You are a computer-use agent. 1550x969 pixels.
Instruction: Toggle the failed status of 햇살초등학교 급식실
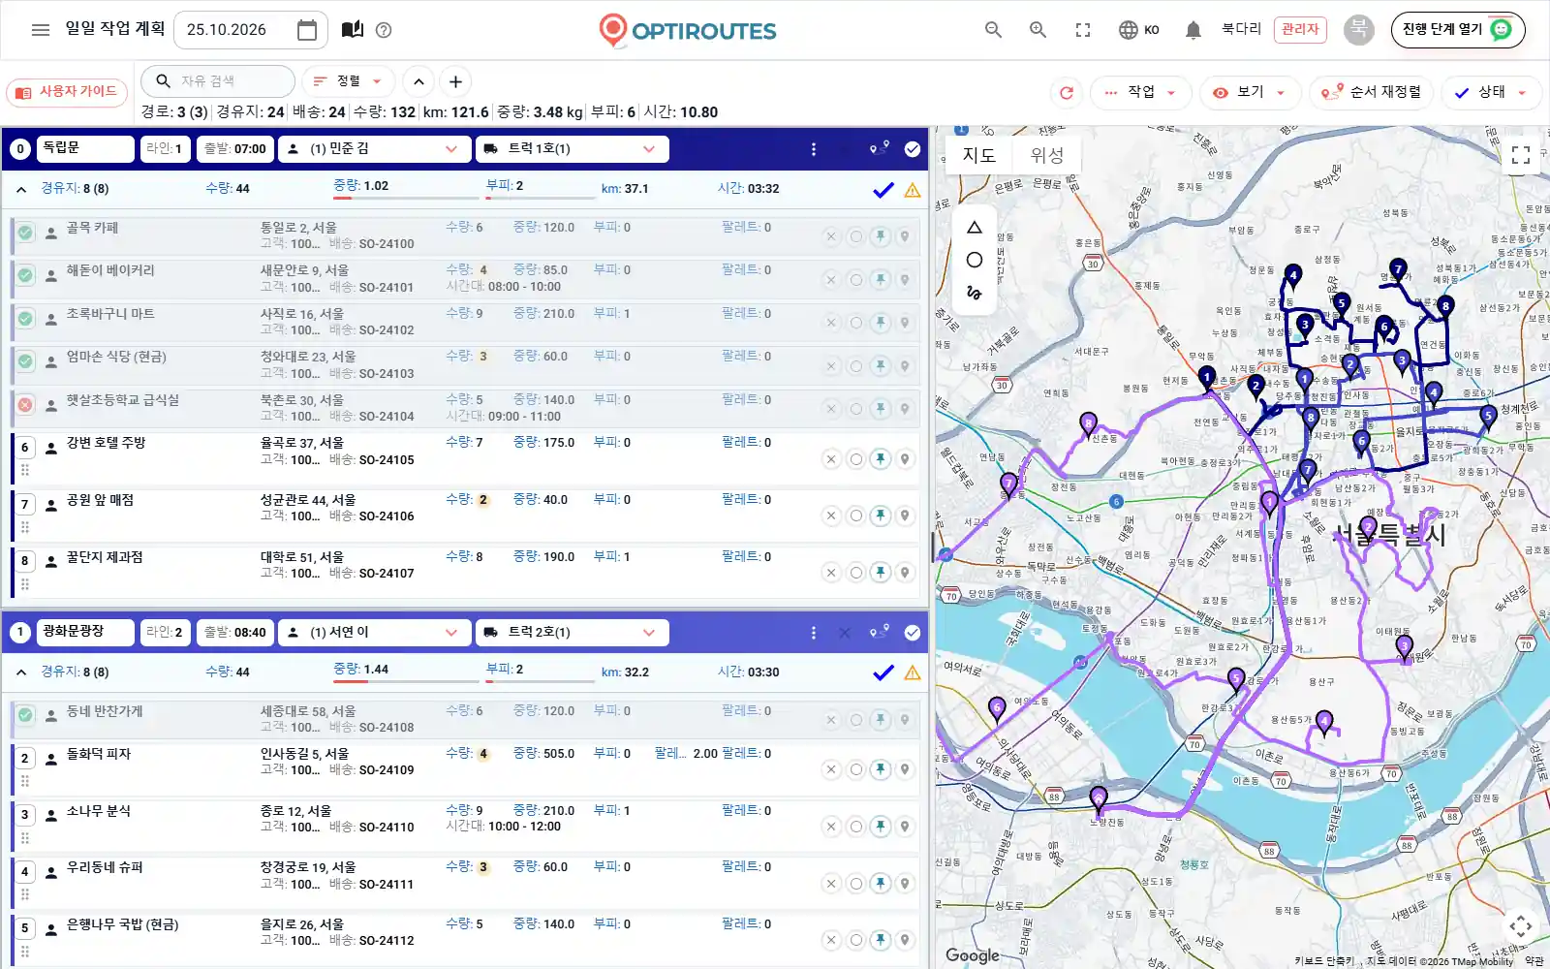[x=25, y=405]
